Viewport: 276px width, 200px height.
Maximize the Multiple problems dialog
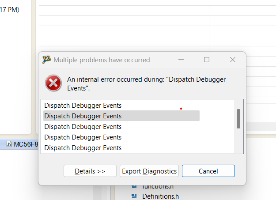206,60
